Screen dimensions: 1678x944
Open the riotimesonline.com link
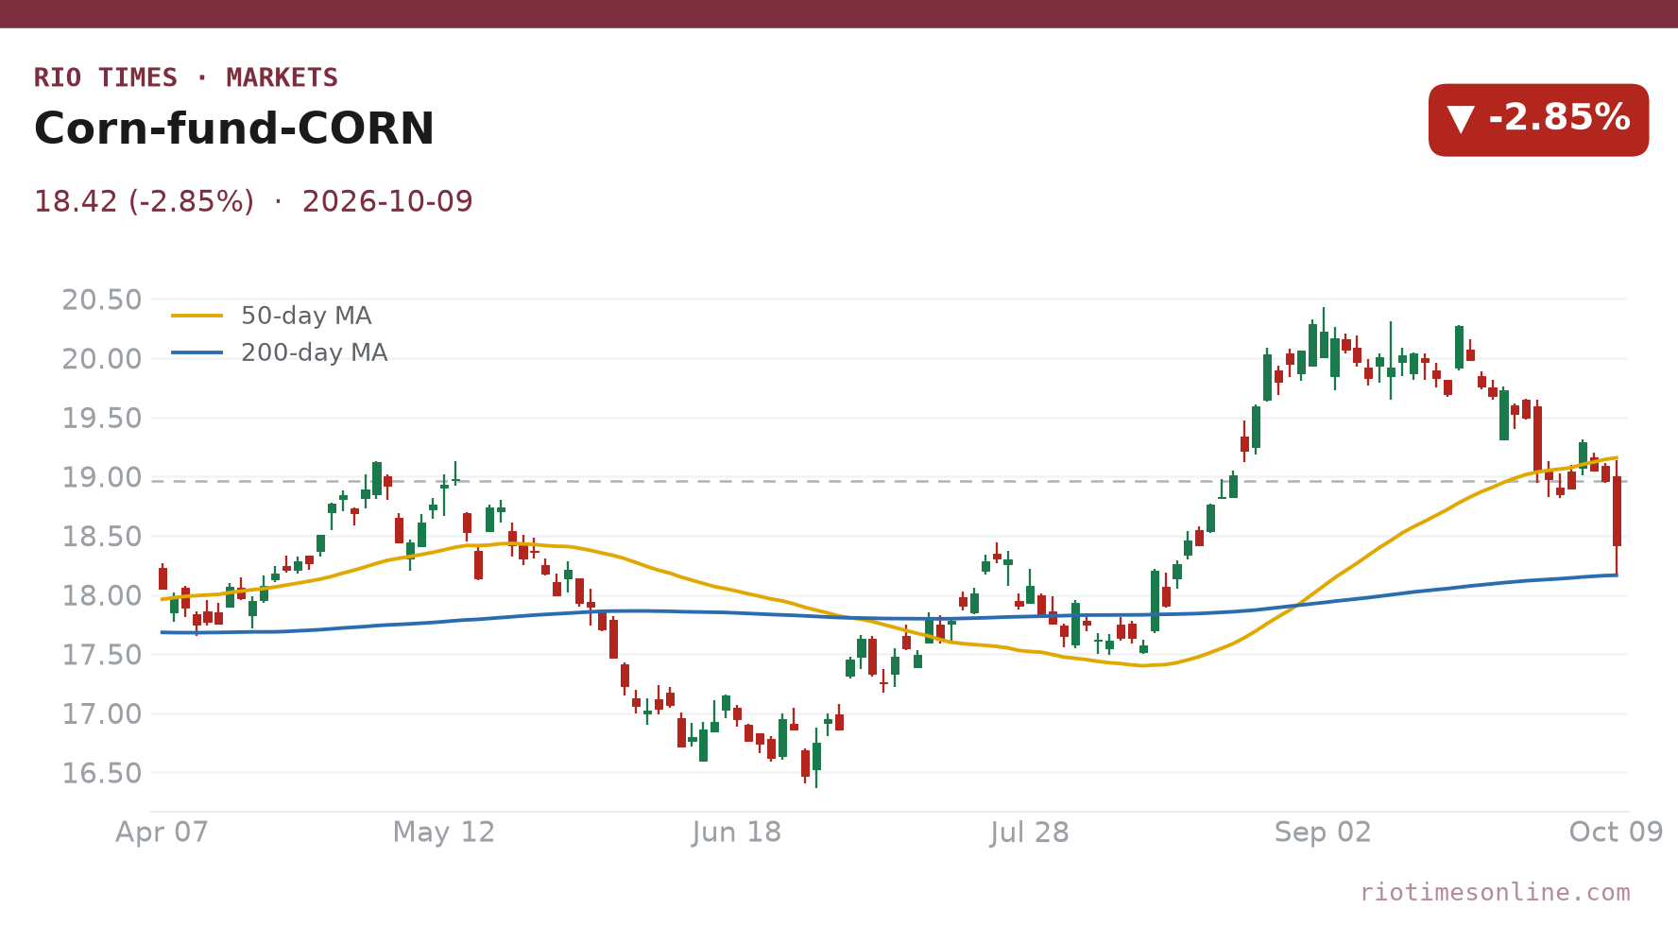coord(1495,892)
